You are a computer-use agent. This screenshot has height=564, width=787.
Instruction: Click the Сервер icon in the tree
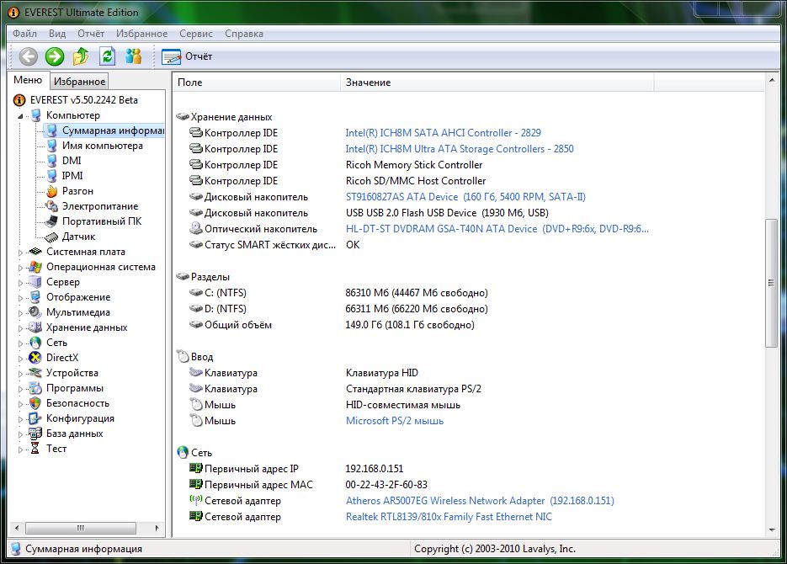coord(35,282)
